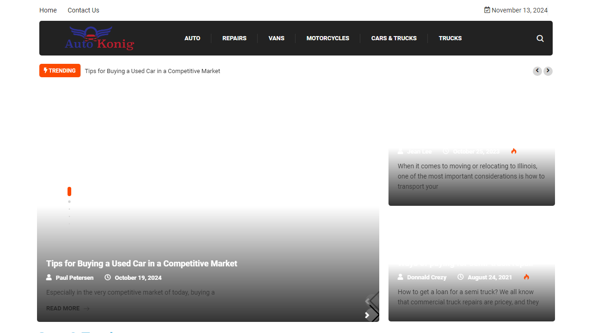
Task: Advance to the next trending headline
Action: 548,71
